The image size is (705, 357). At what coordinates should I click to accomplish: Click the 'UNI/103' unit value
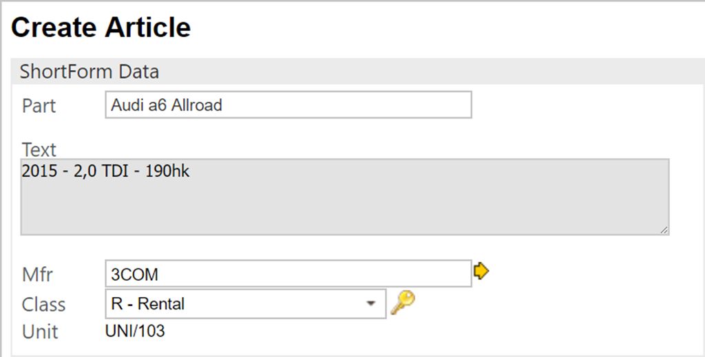coord(135,332)
